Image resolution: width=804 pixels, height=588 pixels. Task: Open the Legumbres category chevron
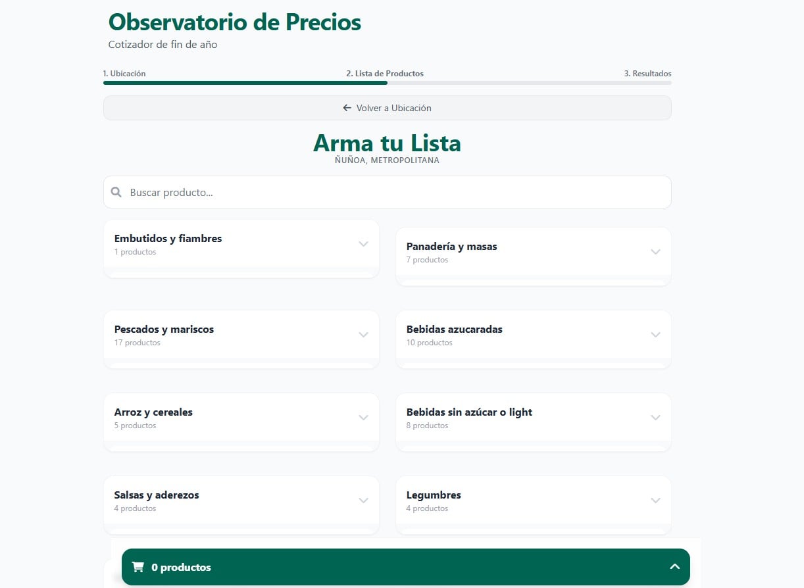coord(655,501)
